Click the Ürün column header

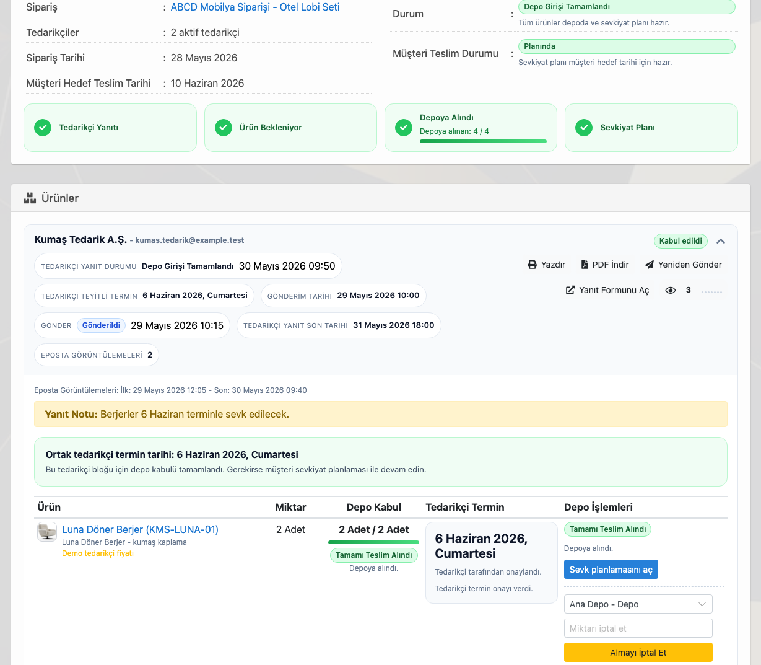click(x=49, y=507)
